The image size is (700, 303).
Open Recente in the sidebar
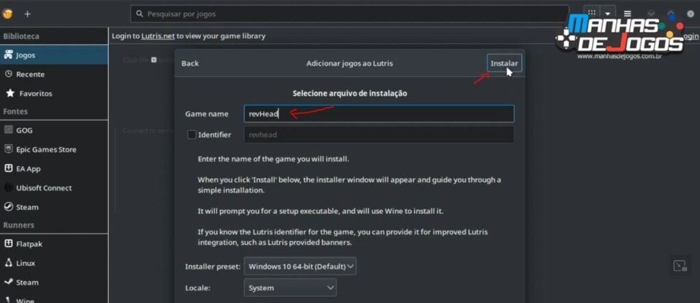pos(53,74)
